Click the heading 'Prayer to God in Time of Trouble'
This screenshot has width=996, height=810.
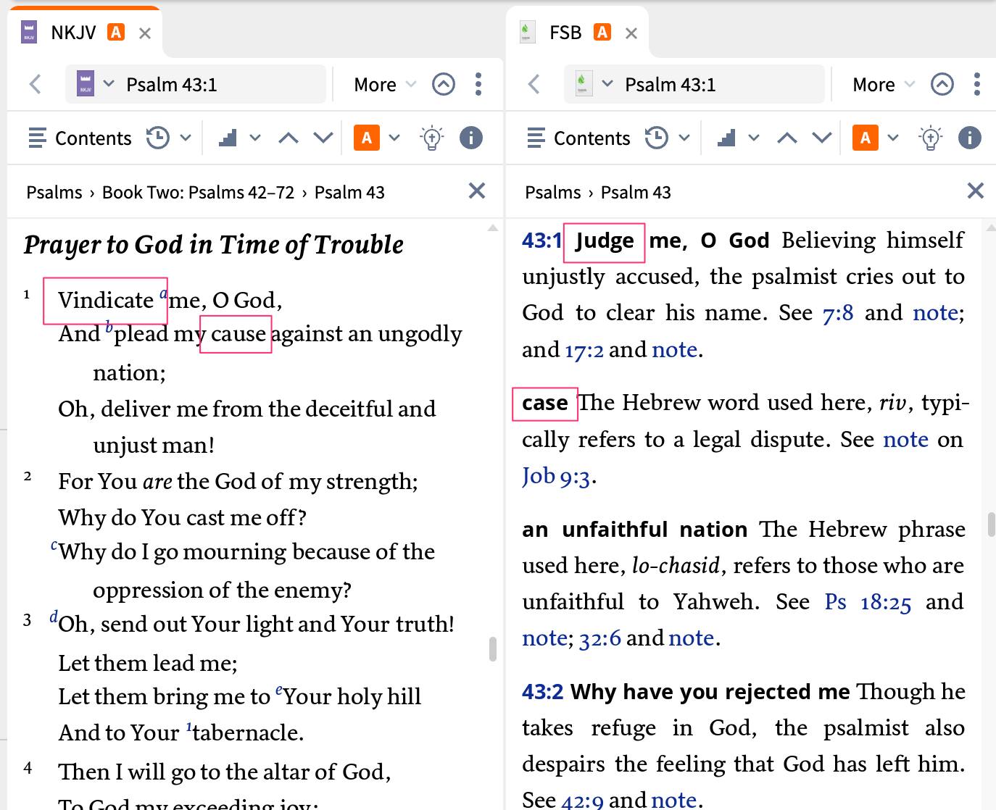pyautogui.click(x=214, y=245)
